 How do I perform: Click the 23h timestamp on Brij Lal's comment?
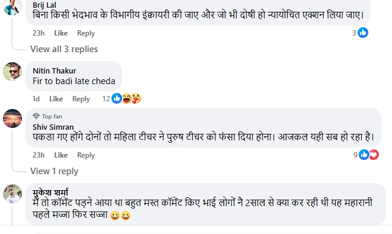[39, 33]
